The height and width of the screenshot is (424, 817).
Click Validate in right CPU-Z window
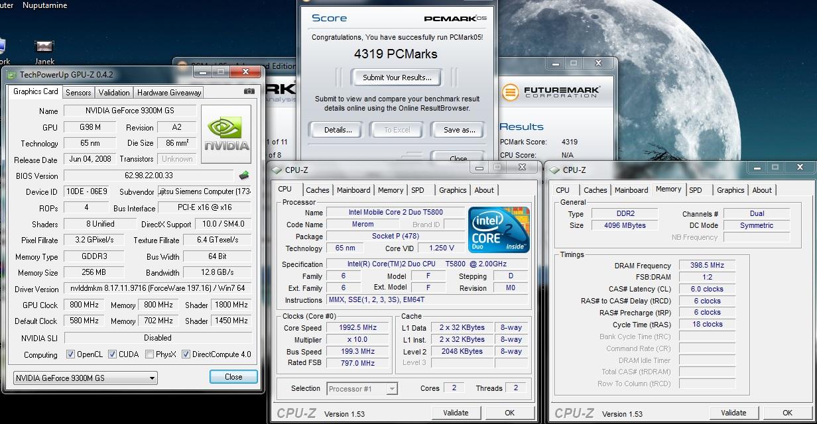click(733, 413)
